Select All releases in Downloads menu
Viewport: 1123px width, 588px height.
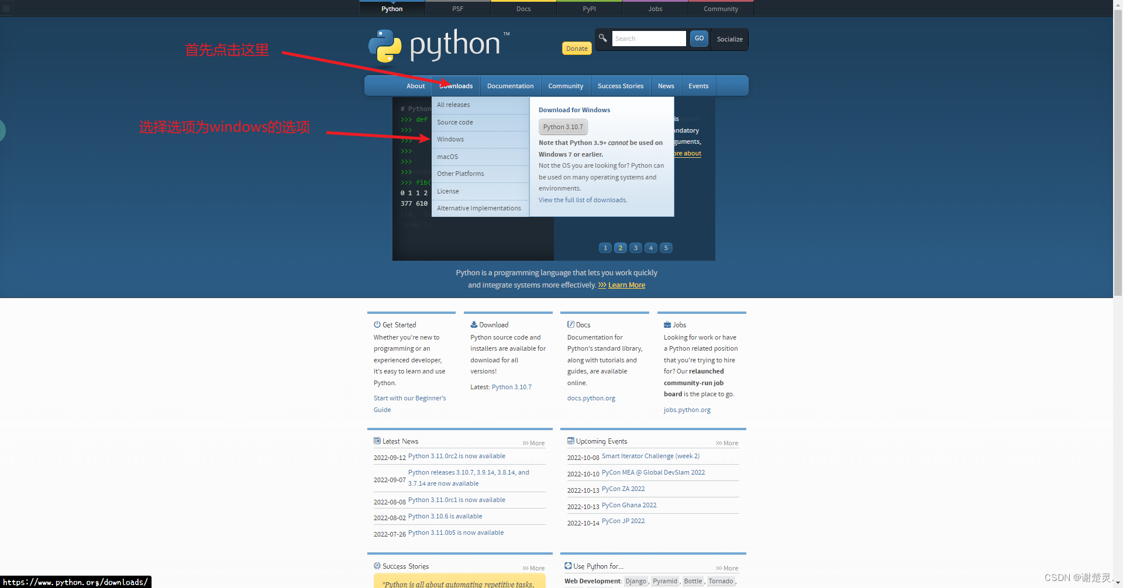tap(480, 105)
